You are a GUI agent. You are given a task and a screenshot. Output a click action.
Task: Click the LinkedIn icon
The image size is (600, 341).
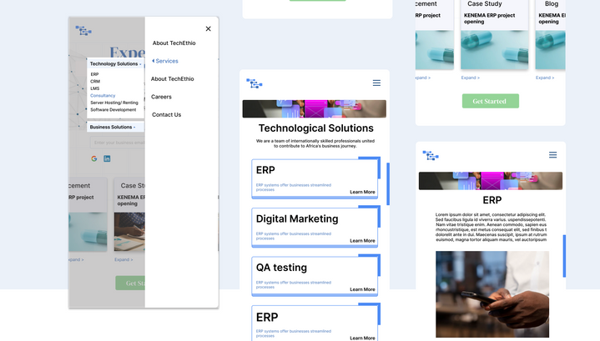[107, 158]
